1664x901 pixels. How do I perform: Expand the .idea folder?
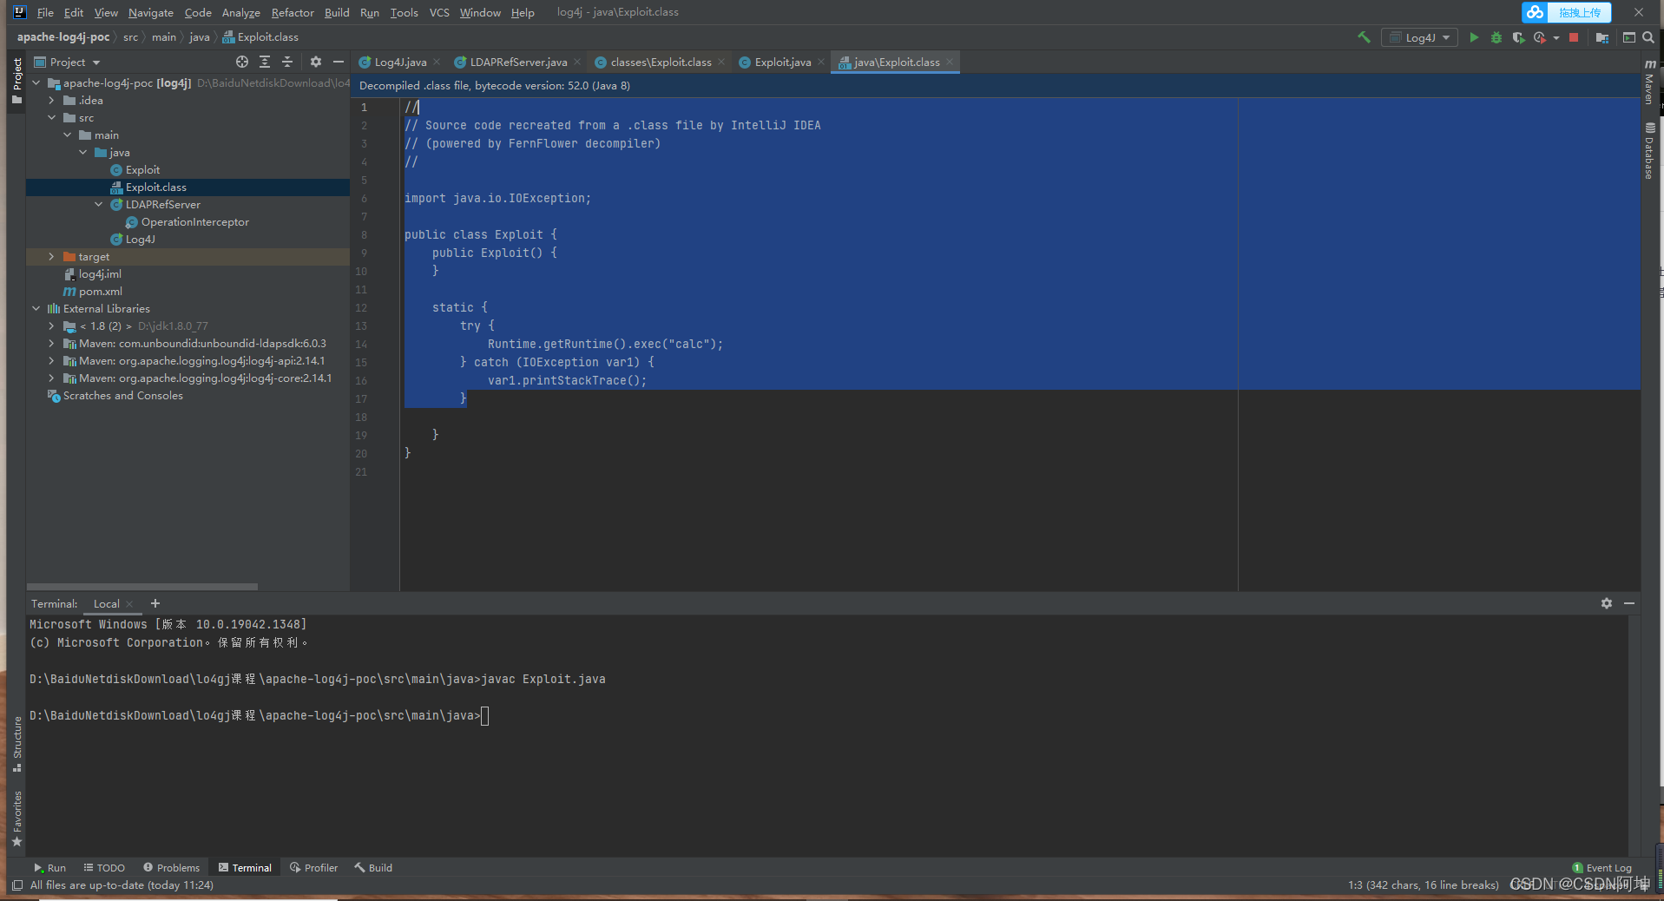click(x=52, y=101)
